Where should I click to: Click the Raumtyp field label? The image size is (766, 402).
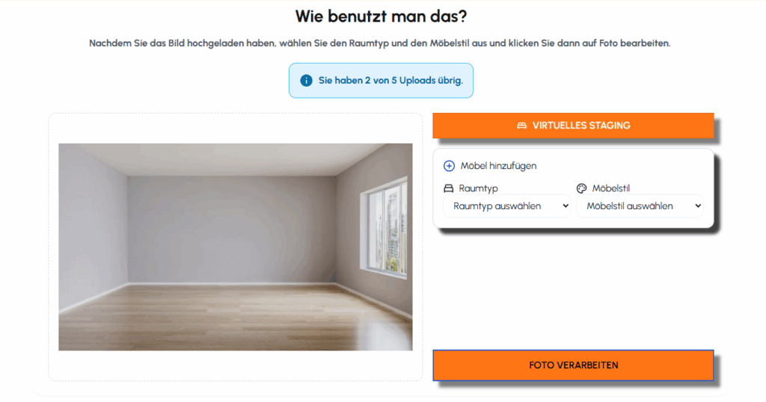(478, 188)
